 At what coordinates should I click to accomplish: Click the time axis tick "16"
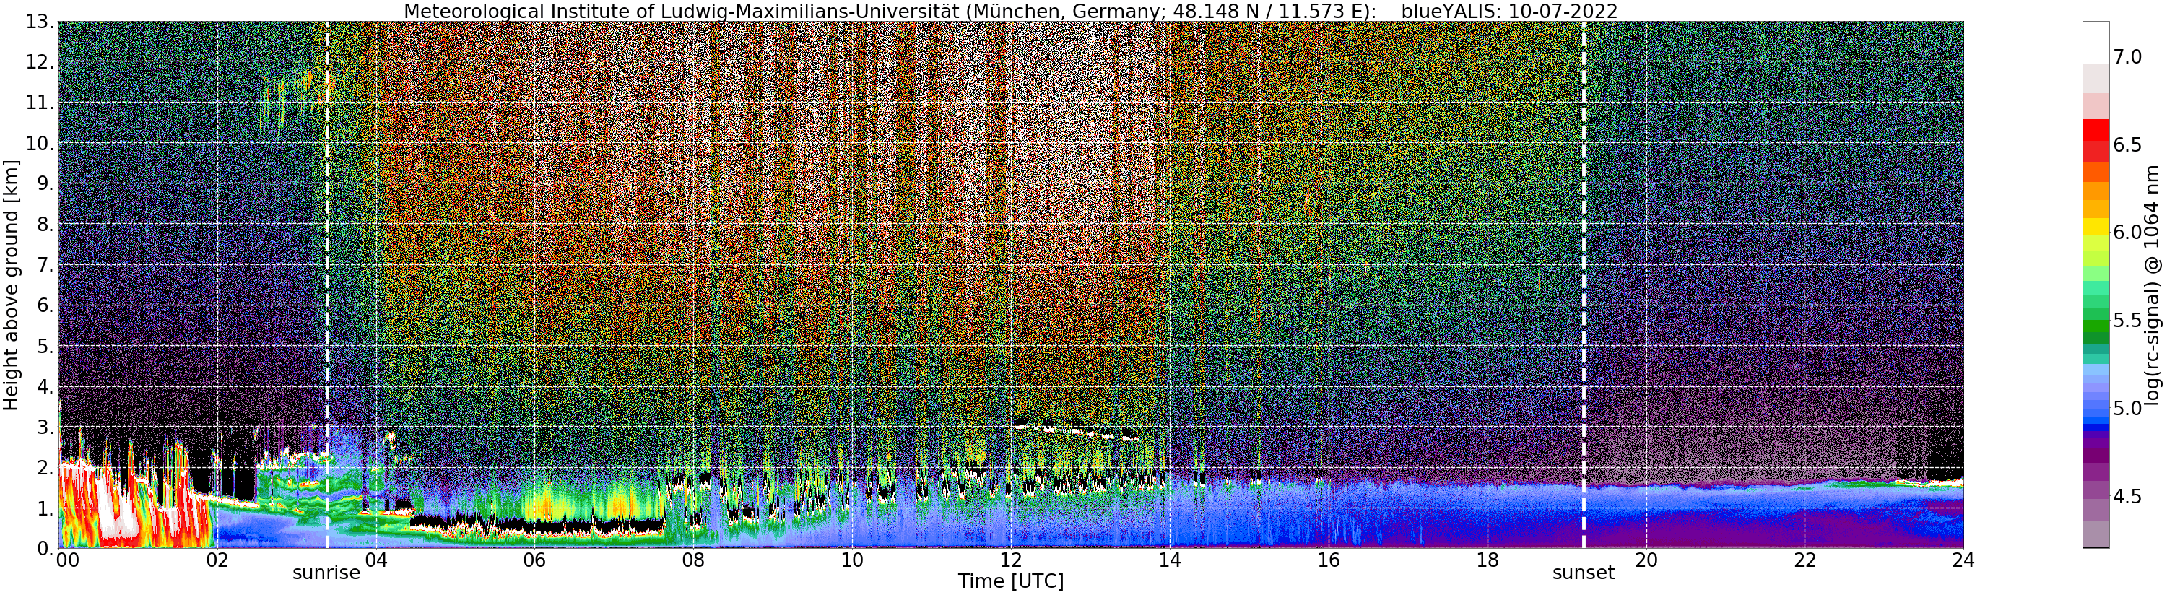point(1329,560)
